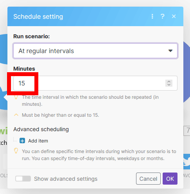Close the Schedule setting dialog

(x=174, y=16)
